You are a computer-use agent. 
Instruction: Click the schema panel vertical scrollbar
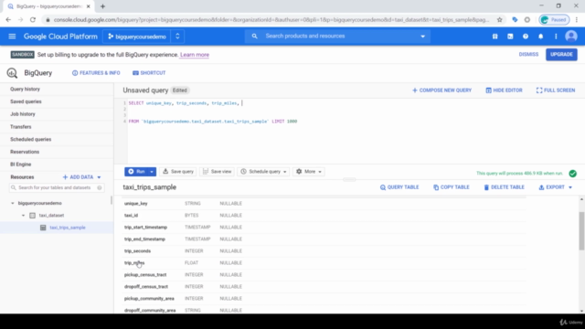point(581,231)
